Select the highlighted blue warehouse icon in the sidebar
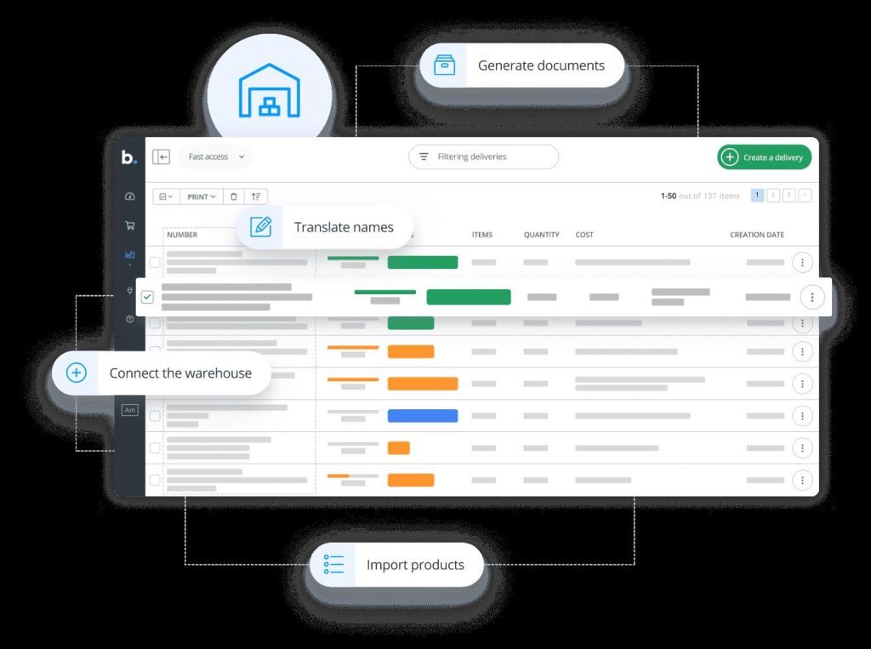This screenshot has height=649, width=871. [x=130, y=254]
